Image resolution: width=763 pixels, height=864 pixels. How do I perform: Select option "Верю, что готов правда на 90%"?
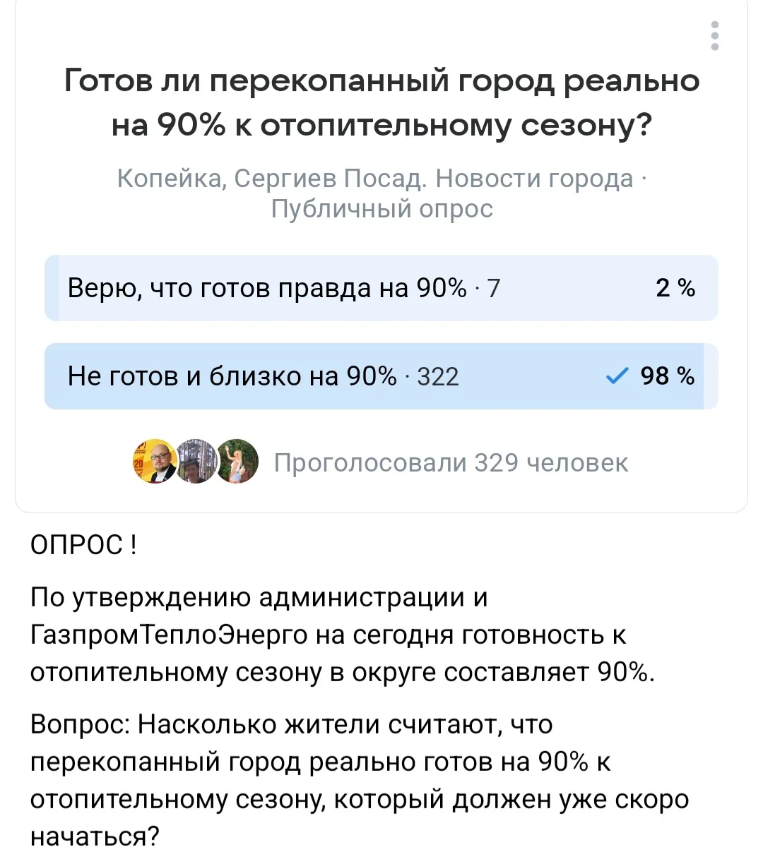coord(381,288)
